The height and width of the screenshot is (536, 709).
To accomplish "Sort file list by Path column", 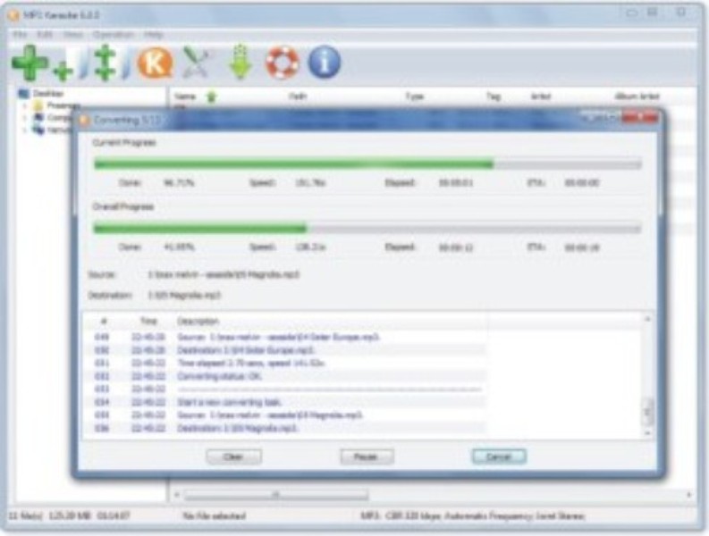I will click(298, 96).
